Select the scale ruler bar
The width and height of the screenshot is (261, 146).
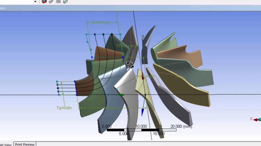coord(142,130)
